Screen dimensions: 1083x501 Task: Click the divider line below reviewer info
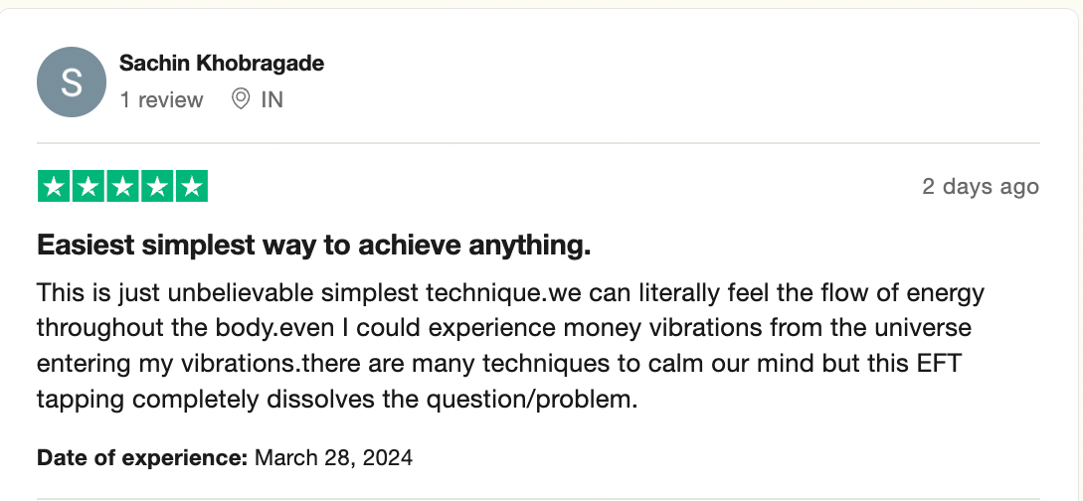point(538,143)
